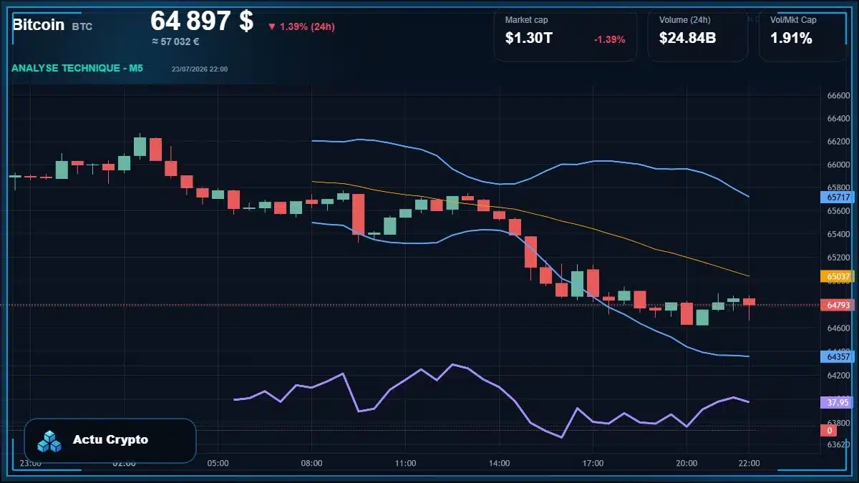Click the orange 65037 moving average tag
The width and height of the screenshot is (859, 483).
point(838,275)
